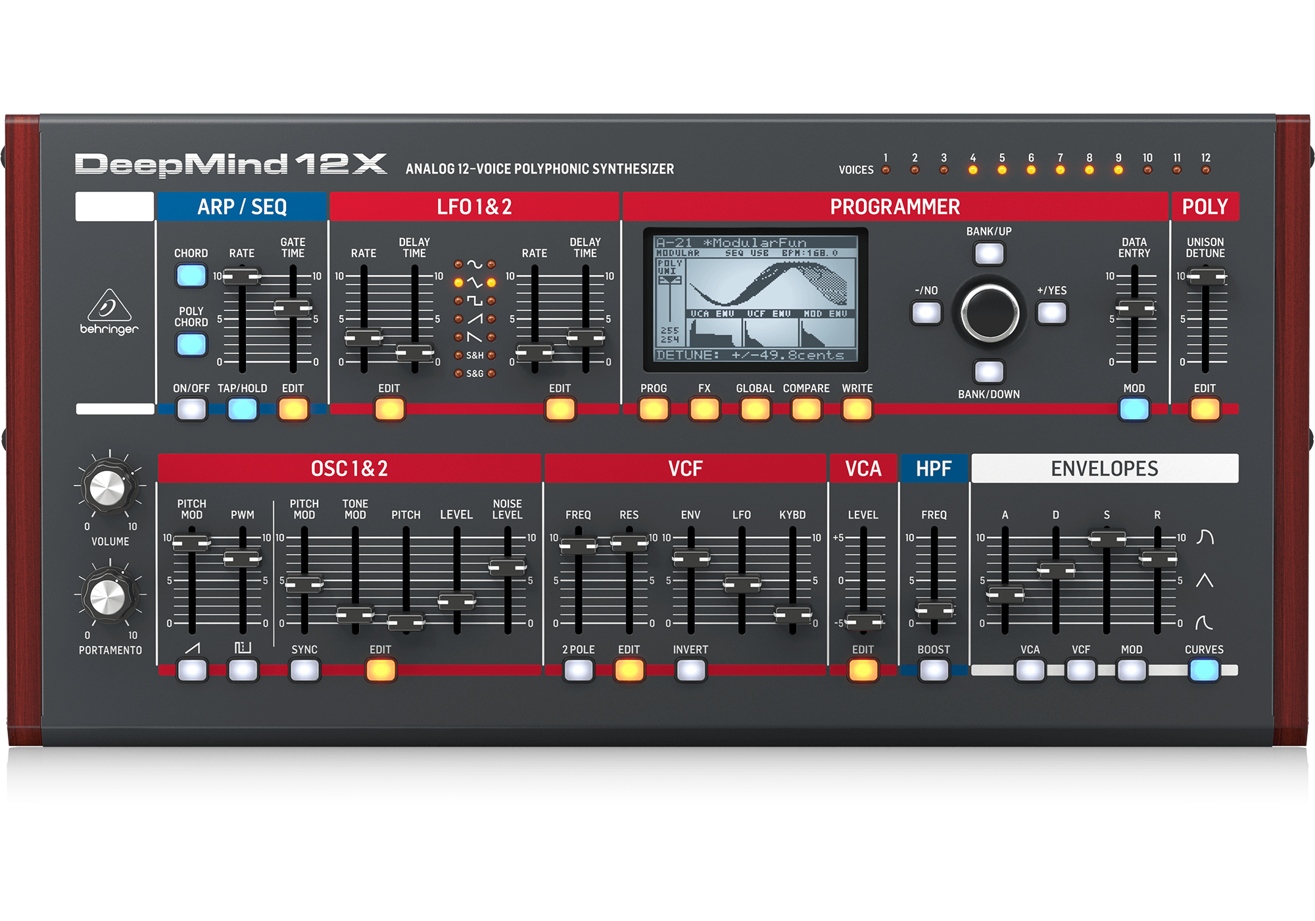Click the VCF EDIT button
The width and height of the screenshot is (1315, 921).
tap(629, 670)
